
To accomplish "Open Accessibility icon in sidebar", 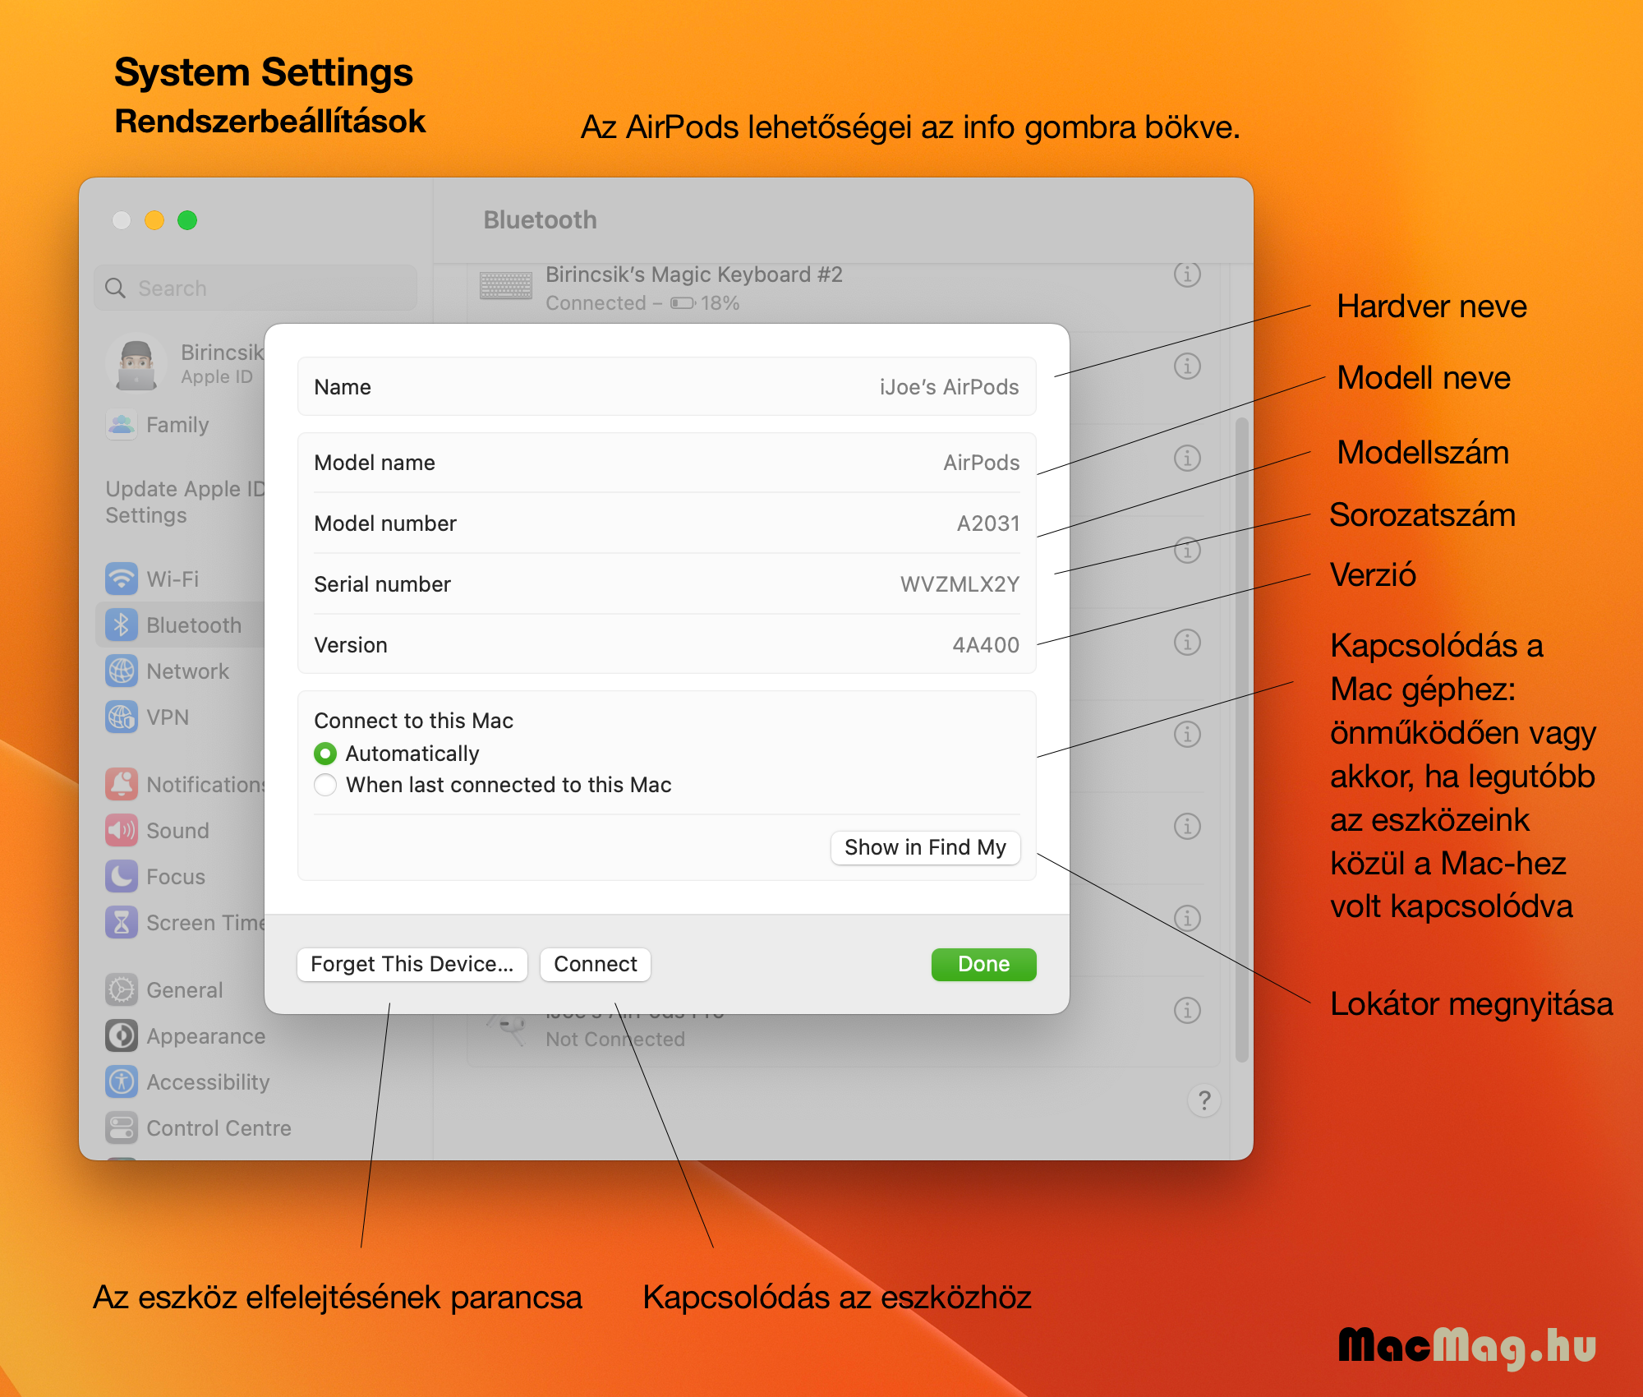I will tap(122, 1081).
